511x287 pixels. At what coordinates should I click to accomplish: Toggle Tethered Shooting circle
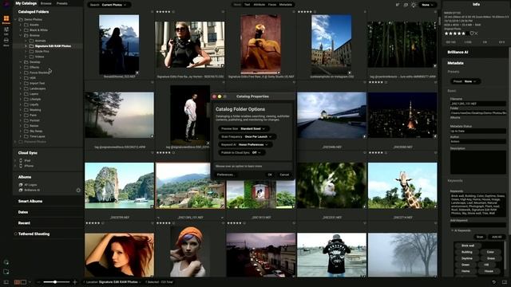[15, 234]
